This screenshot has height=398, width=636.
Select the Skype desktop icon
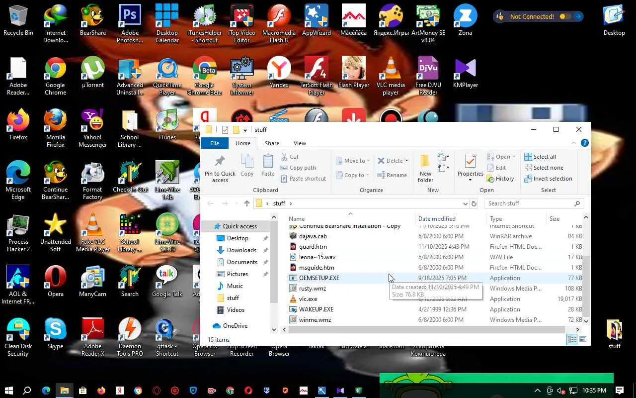(x=55, y=334)
